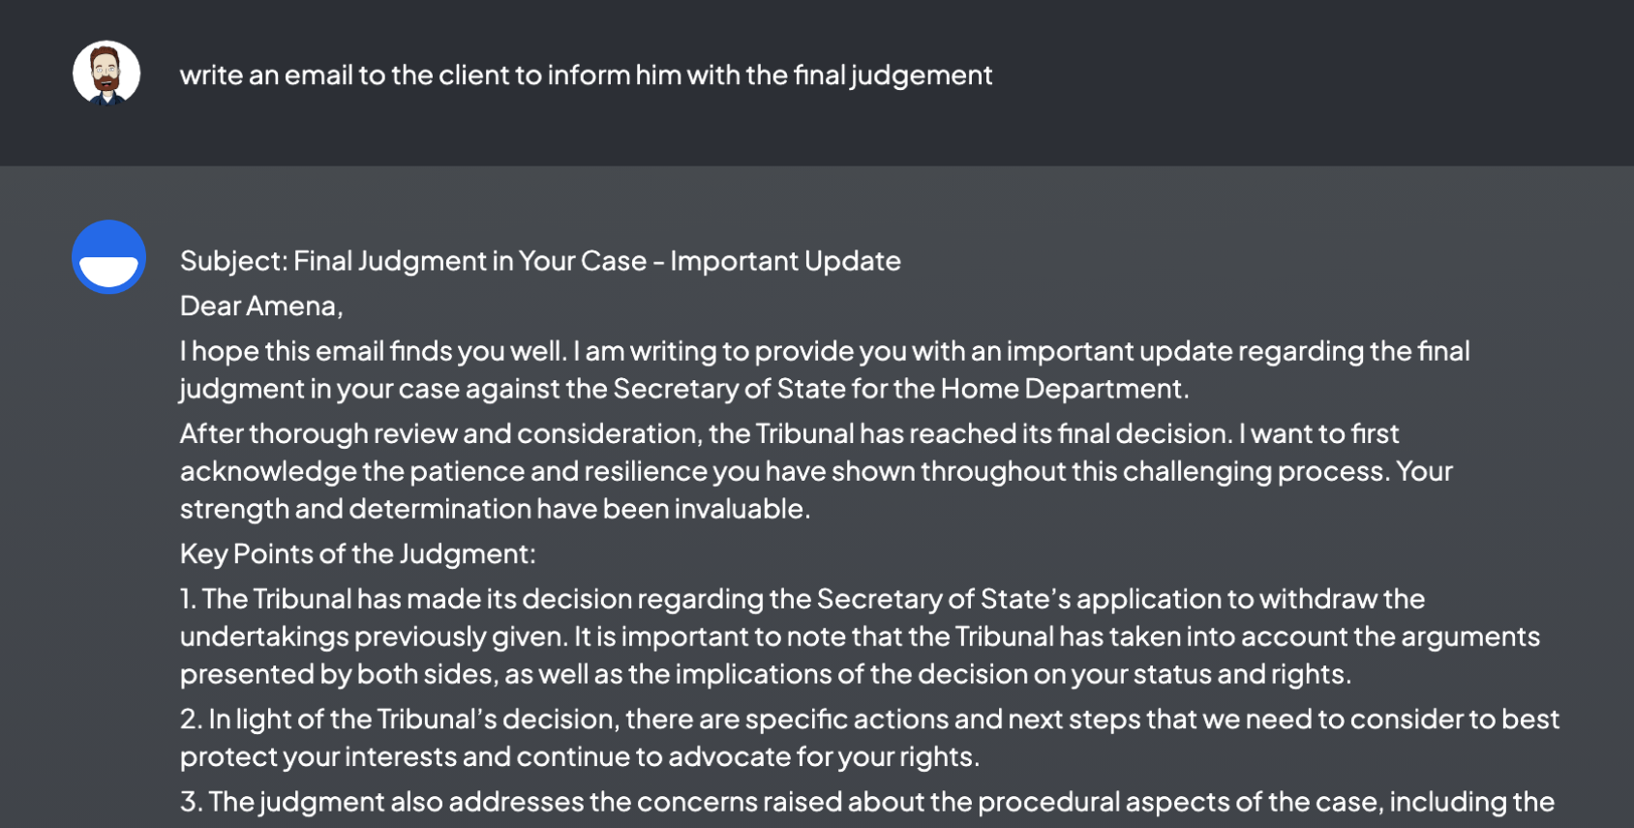Click the blue assistant avatar icon

[108, 257]
